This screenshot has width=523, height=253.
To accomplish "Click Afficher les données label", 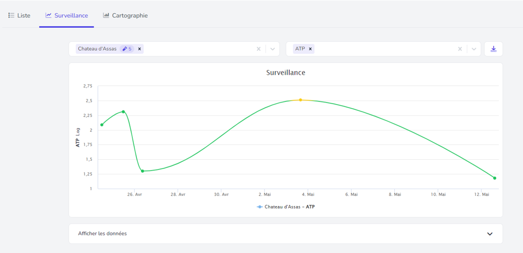I will [x=102, y=233].
